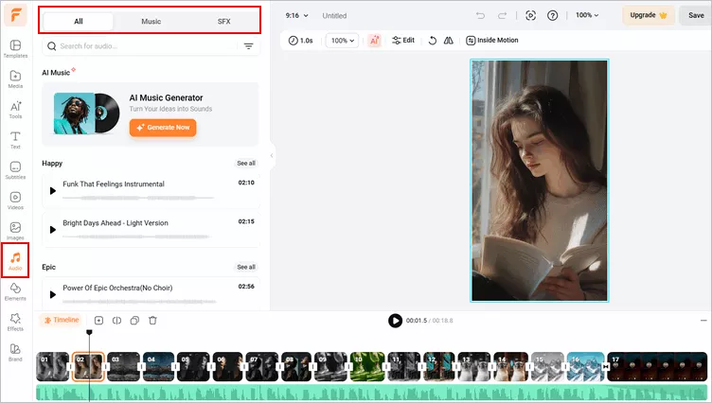Duplicate the selected scene icon

[134, 321]
